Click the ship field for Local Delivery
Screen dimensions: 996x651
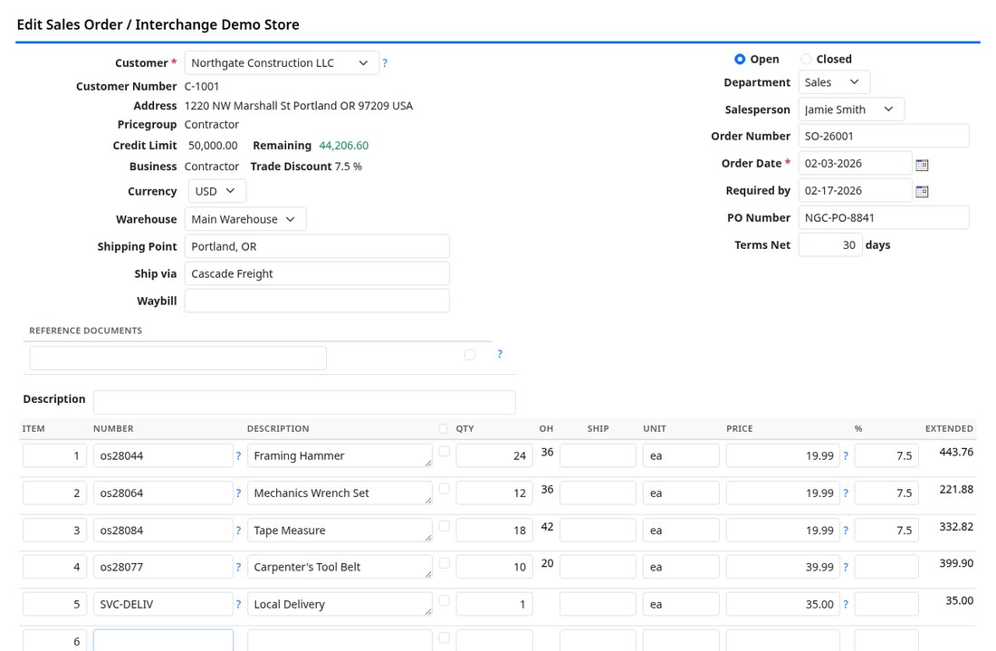pyautogui.click(x=598, y=605)
